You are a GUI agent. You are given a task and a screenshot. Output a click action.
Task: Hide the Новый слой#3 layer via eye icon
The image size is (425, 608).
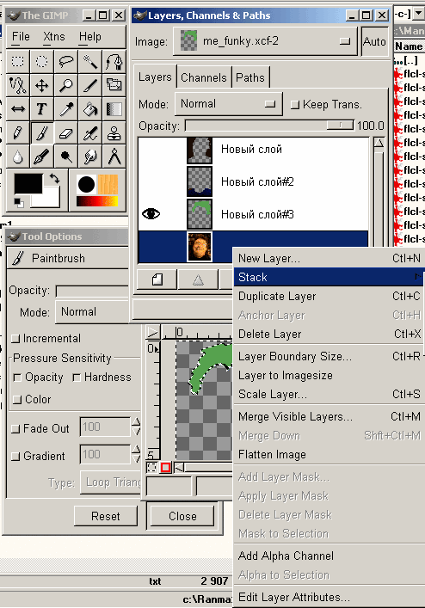point(151,213)
